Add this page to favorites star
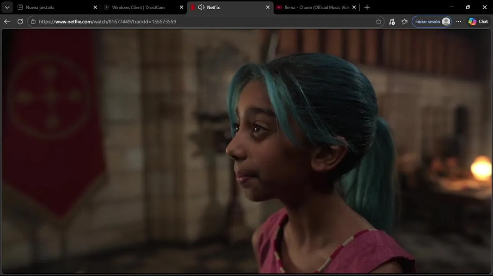The height and width of the screenshot is (276, 493). coord(379,21)
